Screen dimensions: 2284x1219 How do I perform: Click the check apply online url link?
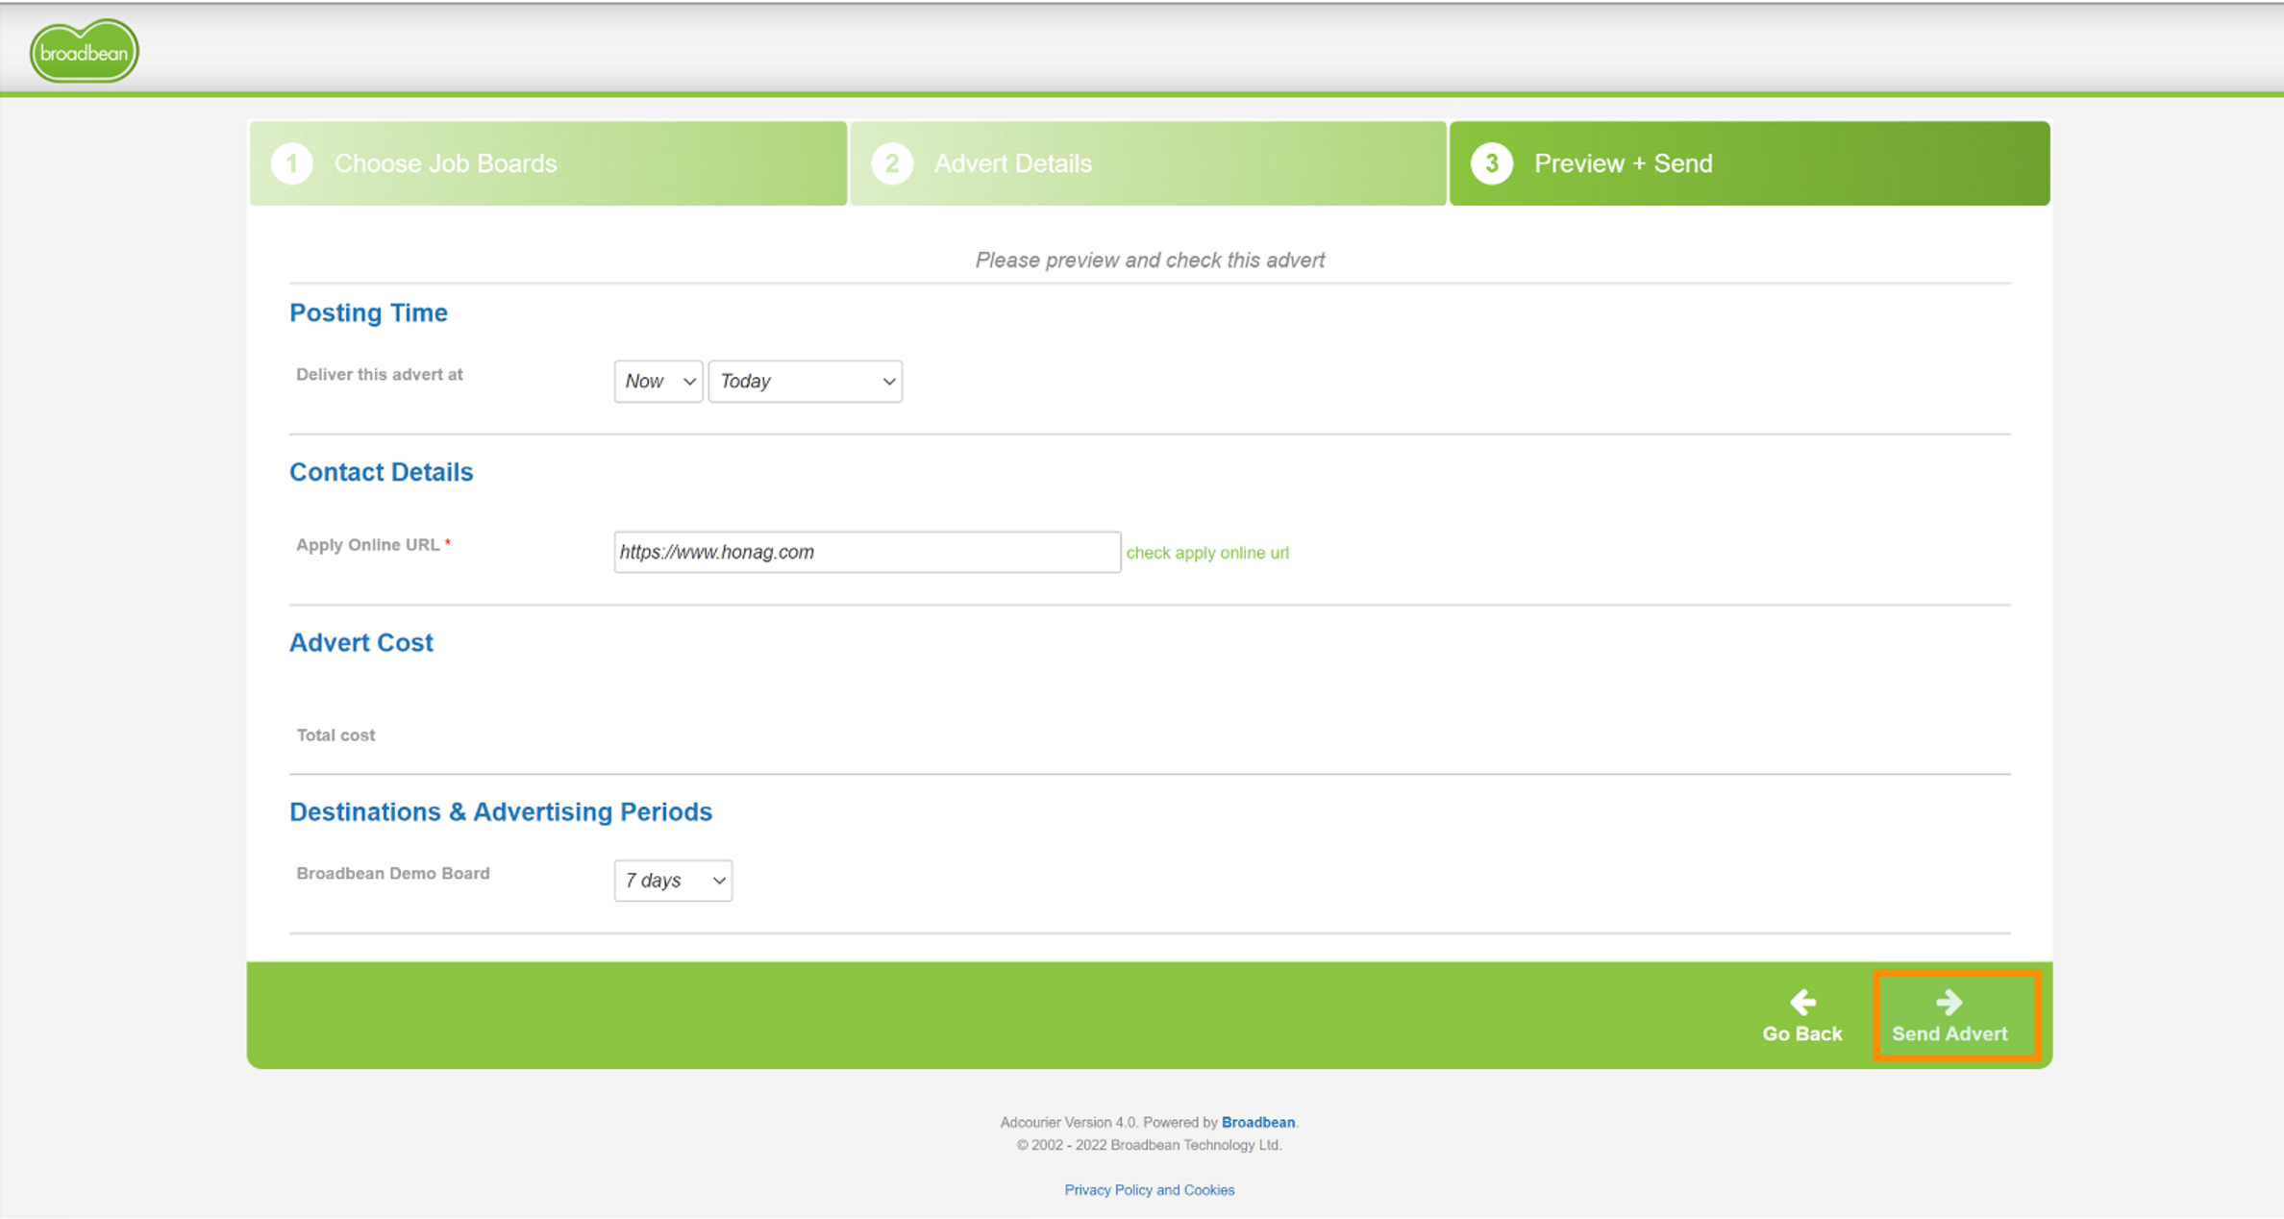pyautogui.click(x=1207, y=553)
